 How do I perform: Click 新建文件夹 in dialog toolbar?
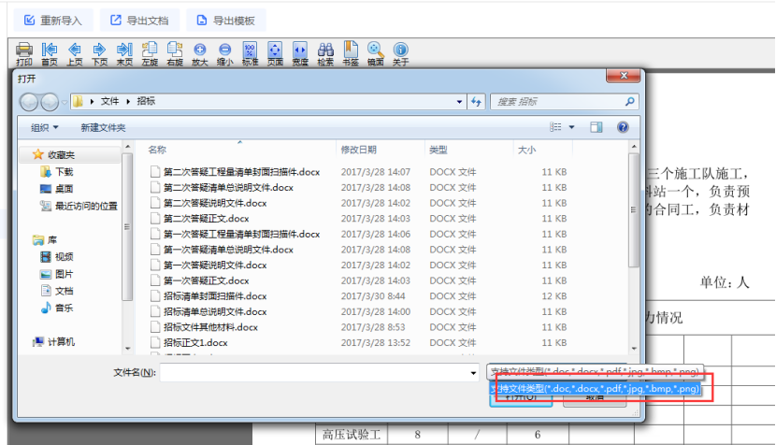tap(103, 127)
